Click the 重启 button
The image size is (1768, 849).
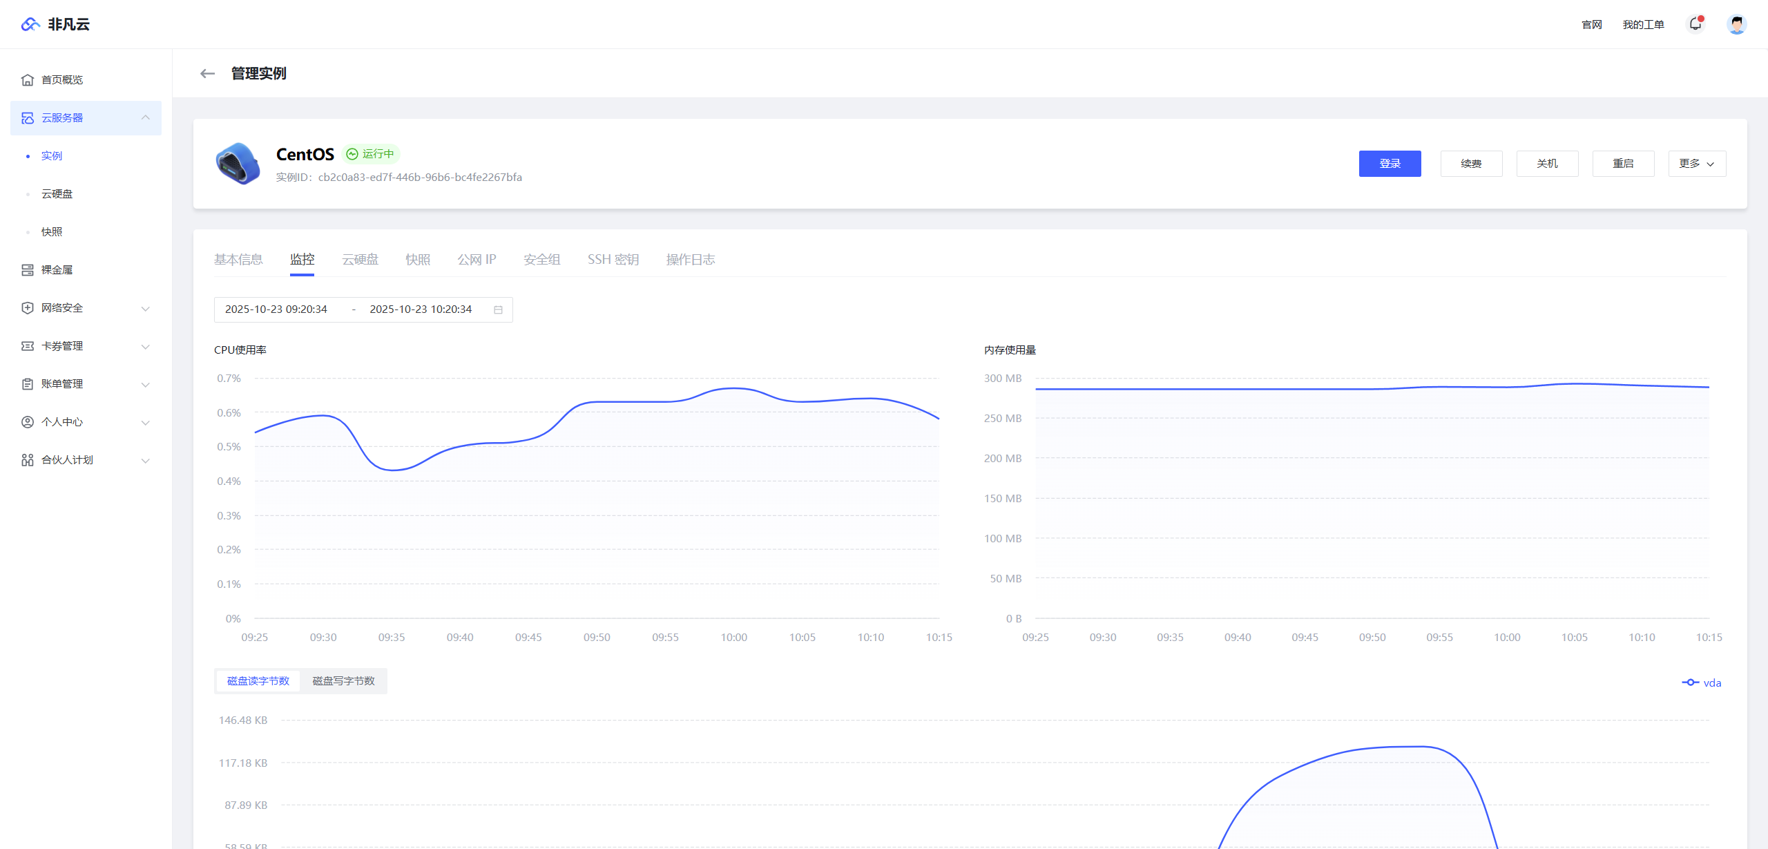coord(1623,164)
